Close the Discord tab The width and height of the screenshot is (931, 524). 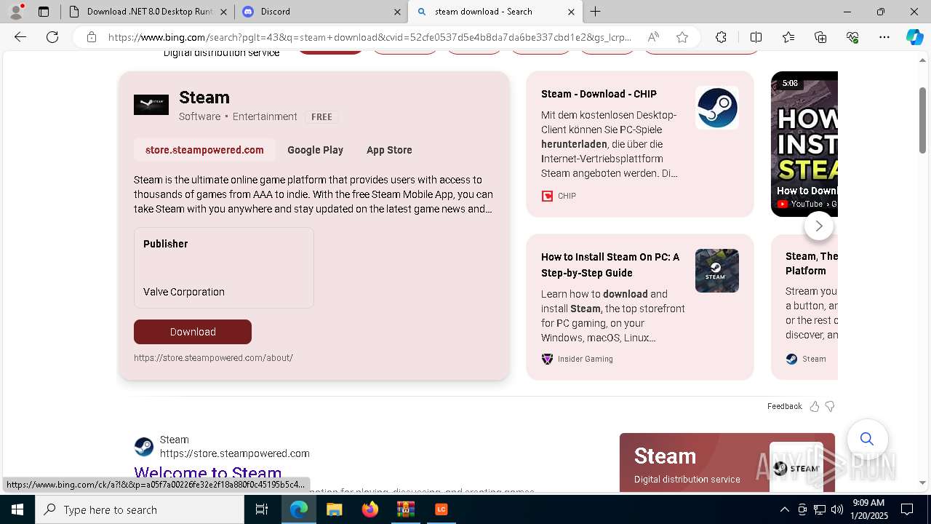click(397, 12)
